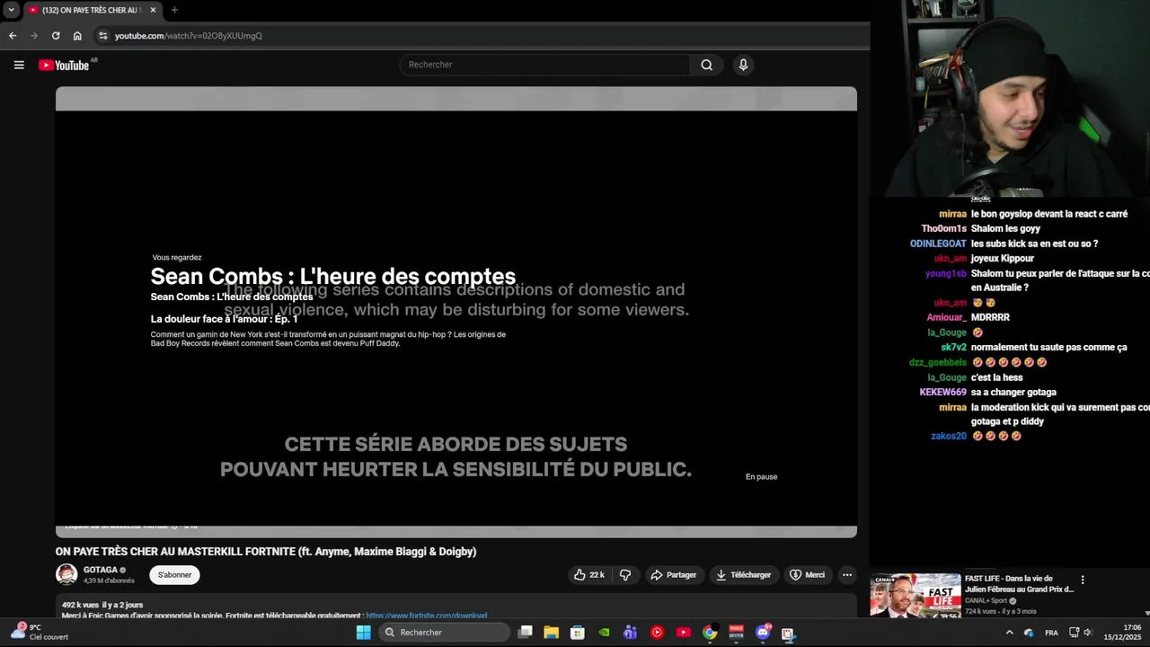1150x647 pixels.
Task: Click chat message from ODINLEGOAT
Action: pyautogui.click(x=1034, y=244)
